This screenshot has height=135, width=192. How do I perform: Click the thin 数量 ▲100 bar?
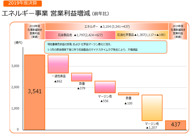[129, 94]
